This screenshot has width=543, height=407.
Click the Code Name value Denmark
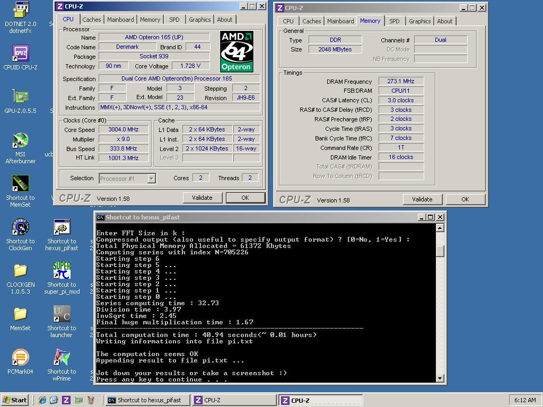(x=127, y=47)
